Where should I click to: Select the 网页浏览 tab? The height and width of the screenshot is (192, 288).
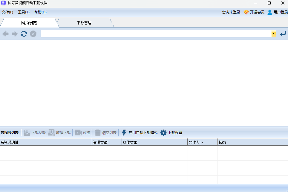click(x=29, y=23)
